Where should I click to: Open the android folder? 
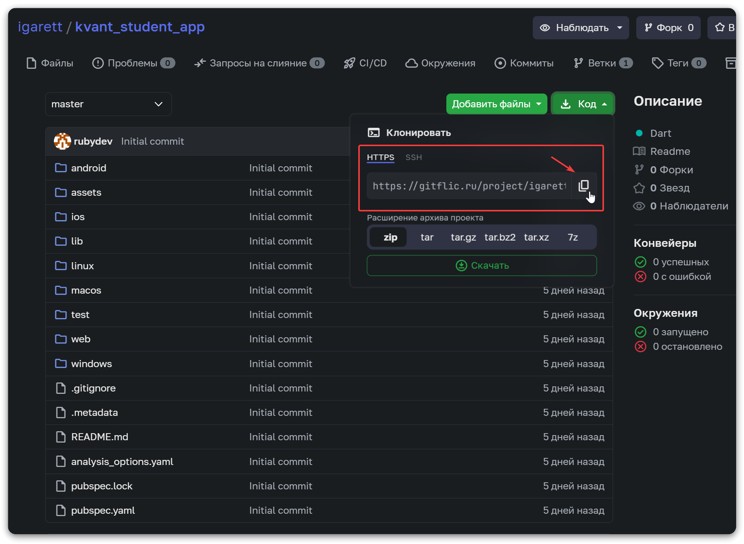88,168
